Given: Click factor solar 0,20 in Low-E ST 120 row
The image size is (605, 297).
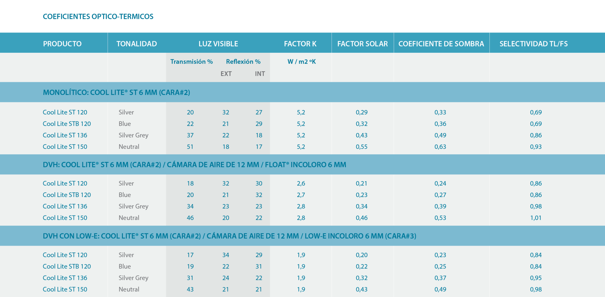Looking at the screenshot, I should pos(362,255).
